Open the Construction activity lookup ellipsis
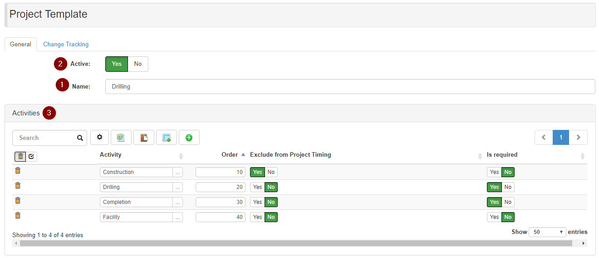This screenshot has width=599, height=258. [x=178, y=172]
